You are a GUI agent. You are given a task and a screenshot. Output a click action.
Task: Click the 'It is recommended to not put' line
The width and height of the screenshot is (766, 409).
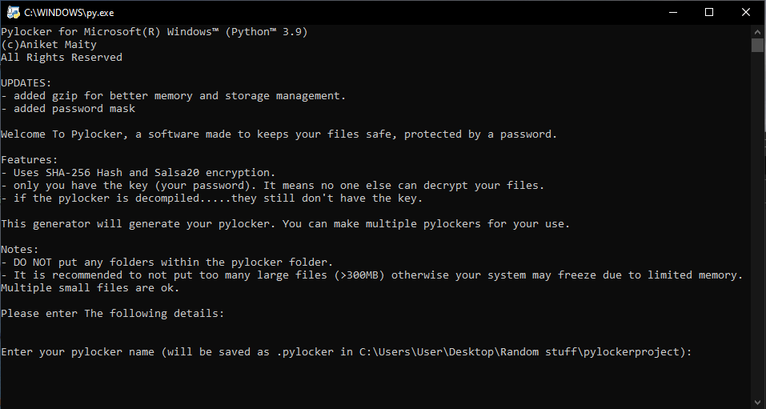pos(371,275)
